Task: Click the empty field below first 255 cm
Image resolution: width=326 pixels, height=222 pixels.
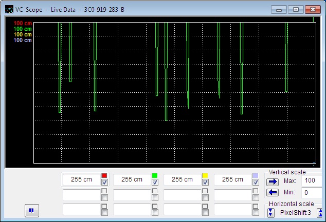Action: (x=81, y=195)
